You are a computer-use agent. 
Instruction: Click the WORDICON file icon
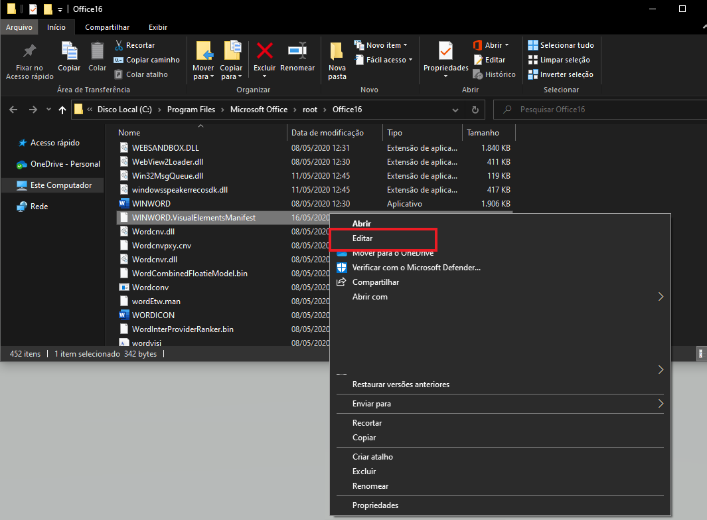coord(123,315)
